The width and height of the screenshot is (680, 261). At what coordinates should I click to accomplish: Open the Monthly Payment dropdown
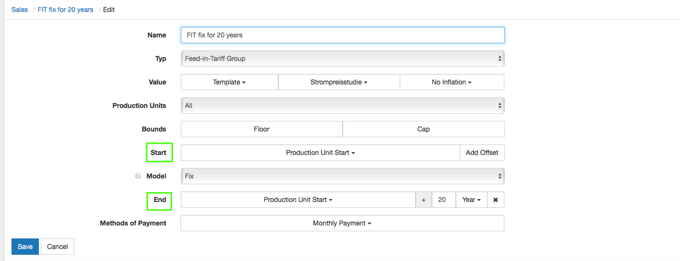[342, 223]
